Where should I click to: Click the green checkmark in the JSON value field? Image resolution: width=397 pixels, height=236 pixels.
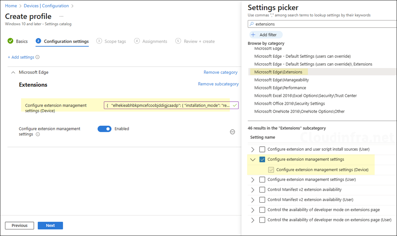click(234, 105)
